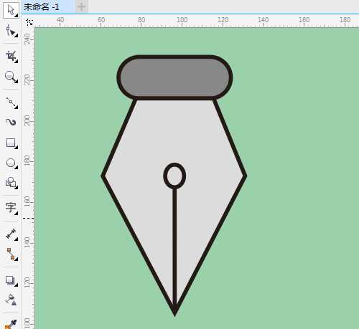Select the Connector tool
The height and width of the screenshot is (329, 359).
pos(11,254)
